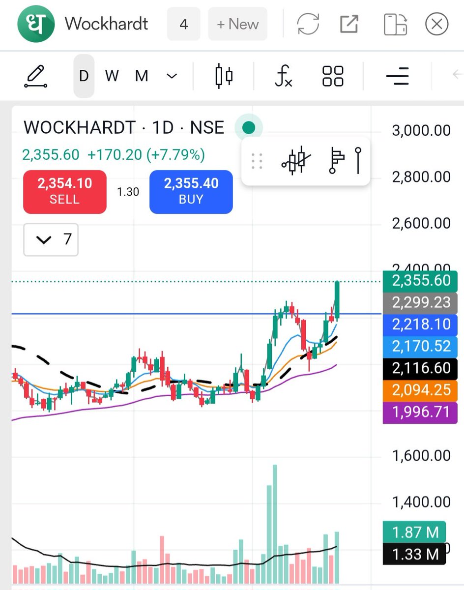464x590 pixels.
Task: Select the drawing pencil tool
Action: 35,77
